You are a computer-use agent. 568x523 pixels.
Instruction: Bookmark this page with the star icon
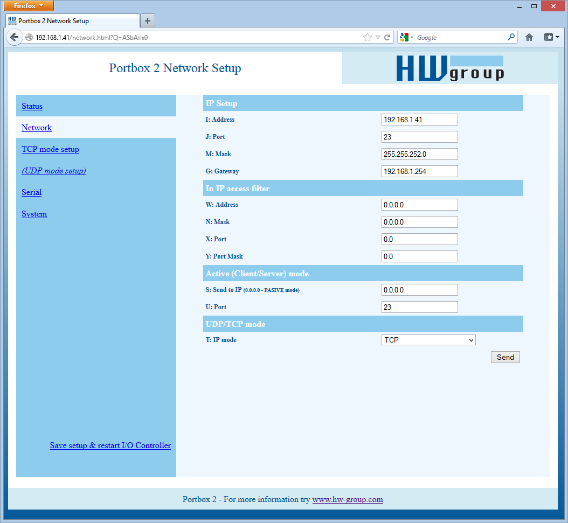pos(368,37)
